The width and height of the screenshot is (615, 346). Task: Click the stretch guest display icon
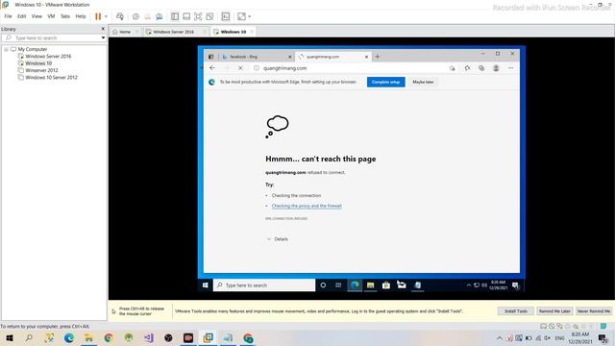coord(241,16)
